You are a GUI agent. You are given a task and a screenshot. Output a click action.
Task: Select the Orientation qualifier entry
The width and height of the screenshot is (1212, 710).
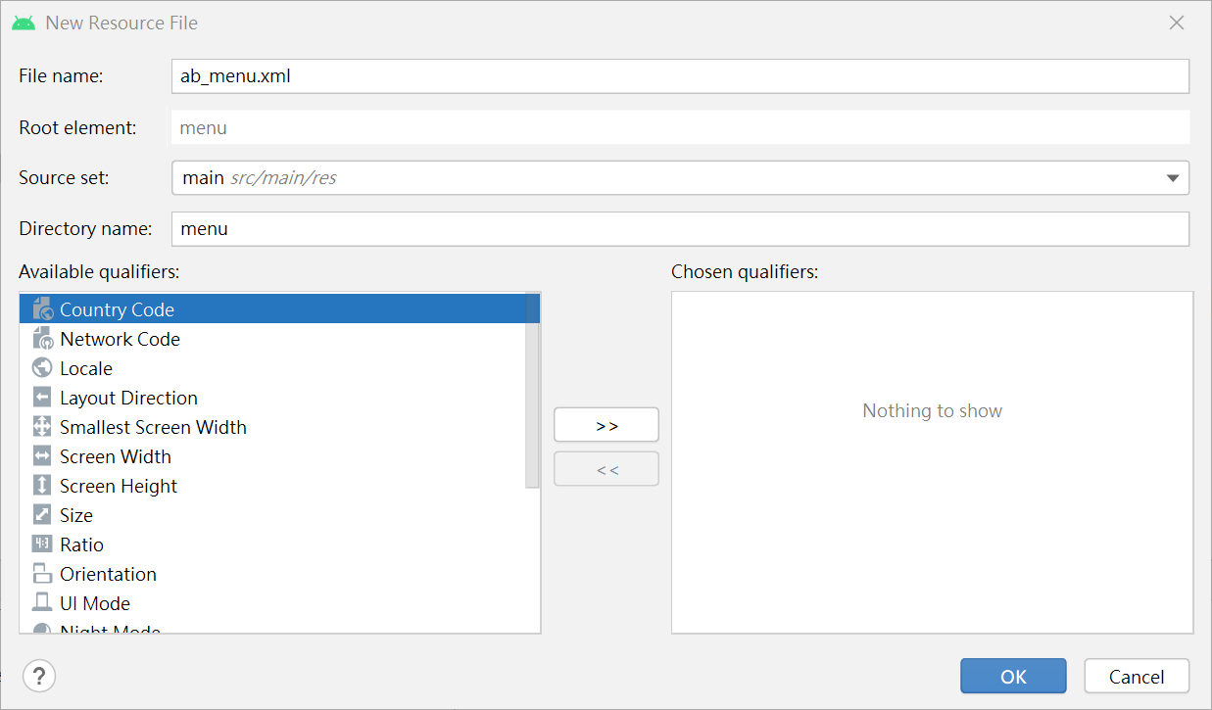click(108, 573)
